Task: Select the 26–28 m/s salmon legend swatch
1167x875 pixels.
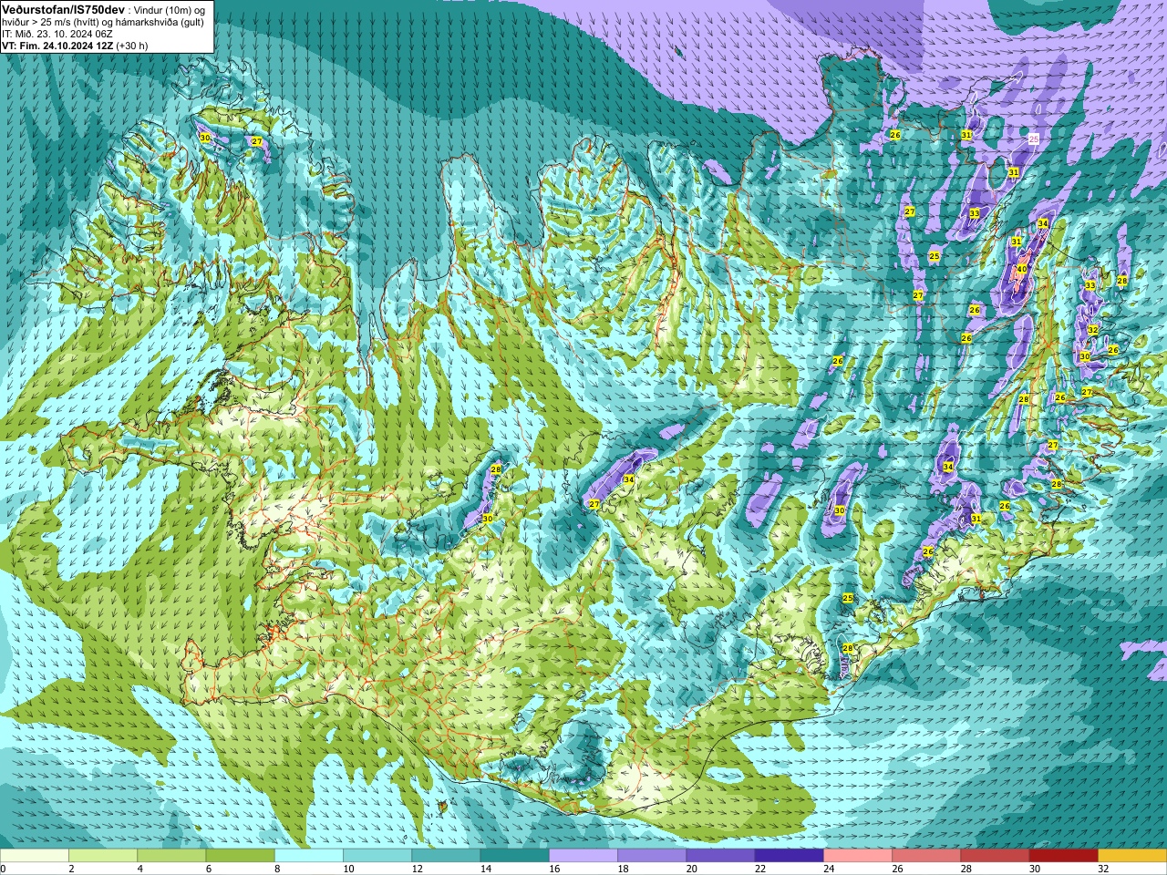Action: click(926, 855)
